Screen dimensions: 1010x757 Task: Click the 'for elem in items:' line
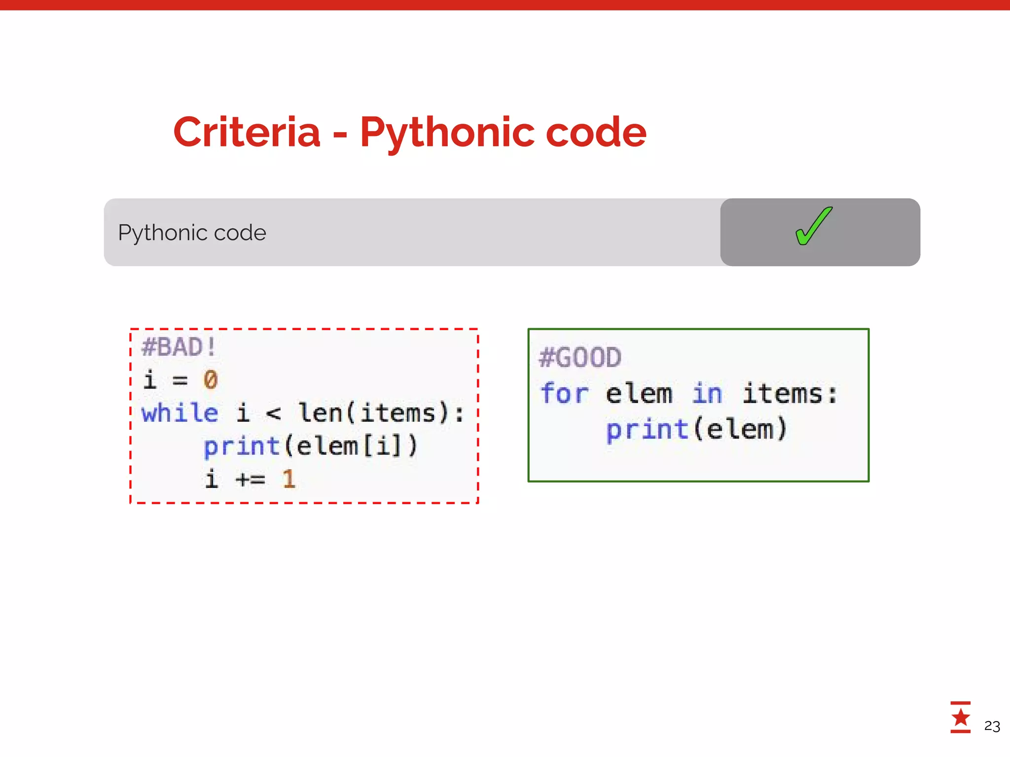click(x=689, y=394)
